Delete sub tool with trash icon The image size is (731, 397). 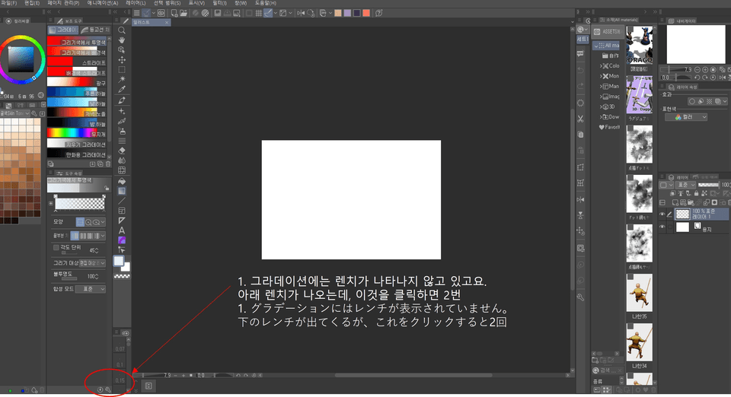[x=108, y=164]
